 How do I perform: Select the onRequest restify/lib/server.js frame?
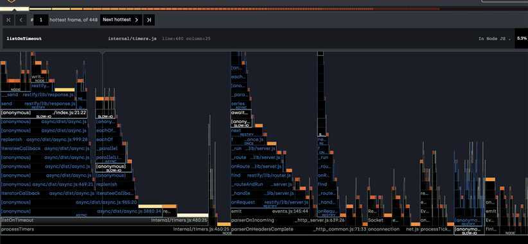[270, 202]
